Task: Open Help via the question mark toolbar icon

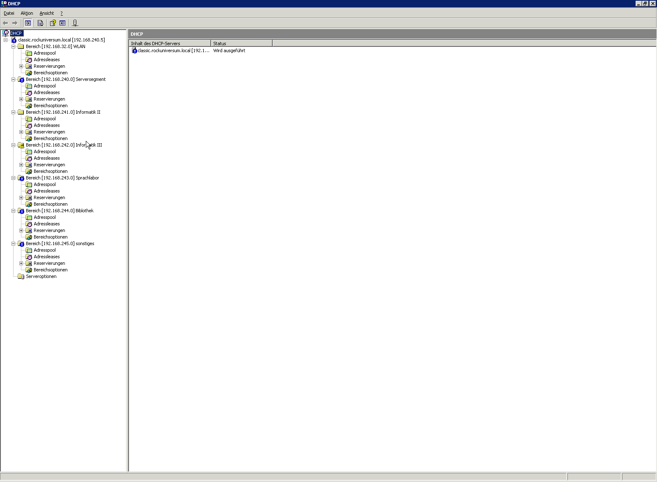Action: pyautogui.click(x=53, y=23)
